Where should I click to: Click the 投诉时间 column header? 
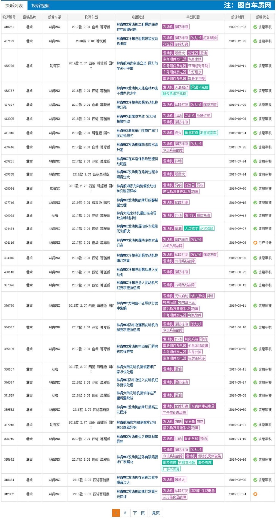tap(237, 17)
